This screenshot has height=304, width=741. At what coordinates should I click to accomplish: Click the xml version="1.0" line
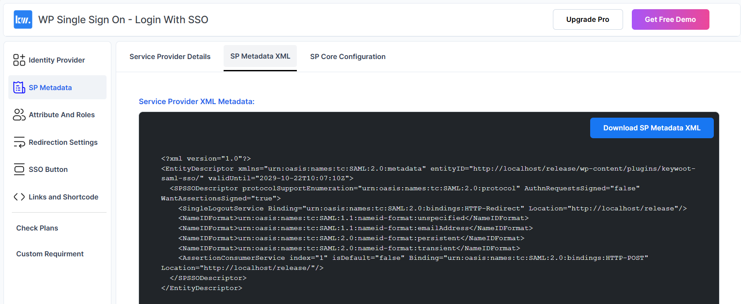pos(206,158)
